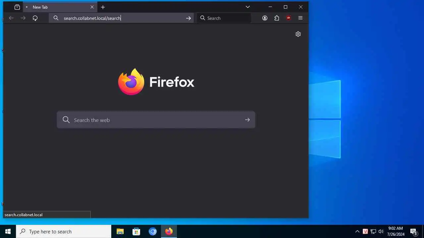Open File Explorer from the taskbar
Image resolution: width=424 pixels, height=238 pixels.
pyautogui.click(x=120, y=231)
